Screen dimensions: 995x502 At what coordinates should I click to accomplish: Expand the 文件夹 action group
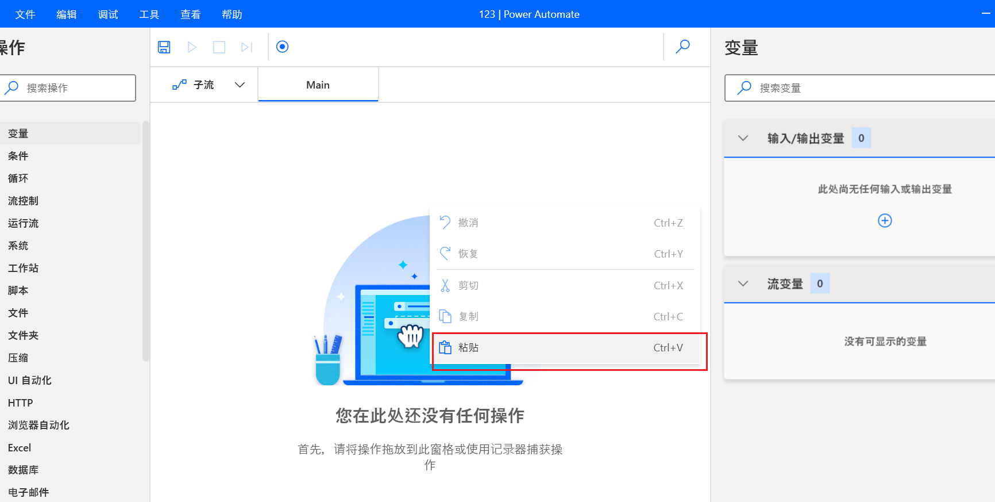pos(70,335)
